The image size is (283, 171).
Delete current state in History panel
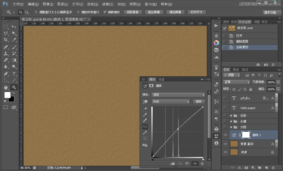pyautogui.click(x=273, y=64)
